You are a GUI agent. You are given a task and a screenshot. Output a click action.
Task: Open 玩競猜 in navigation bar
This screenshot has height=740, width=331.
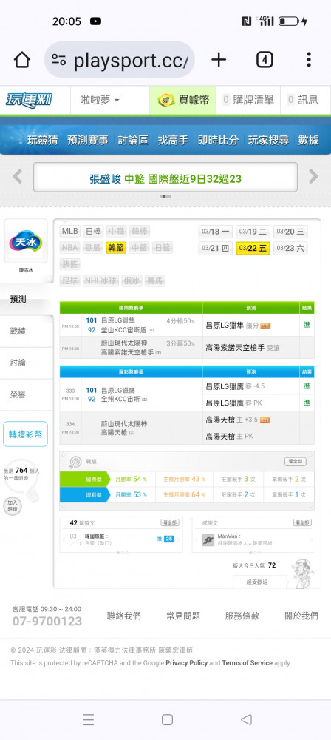tap(42, 140)
